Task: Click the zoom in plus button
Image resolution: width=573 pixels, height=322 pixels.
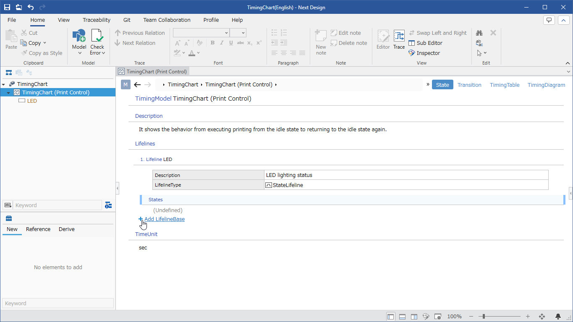Action: tap(528, 317)
